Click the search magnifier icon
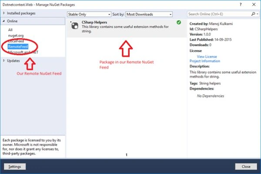The height and width of the screenshot is (174, 261). pyautogui.click(x=253, y=14)
